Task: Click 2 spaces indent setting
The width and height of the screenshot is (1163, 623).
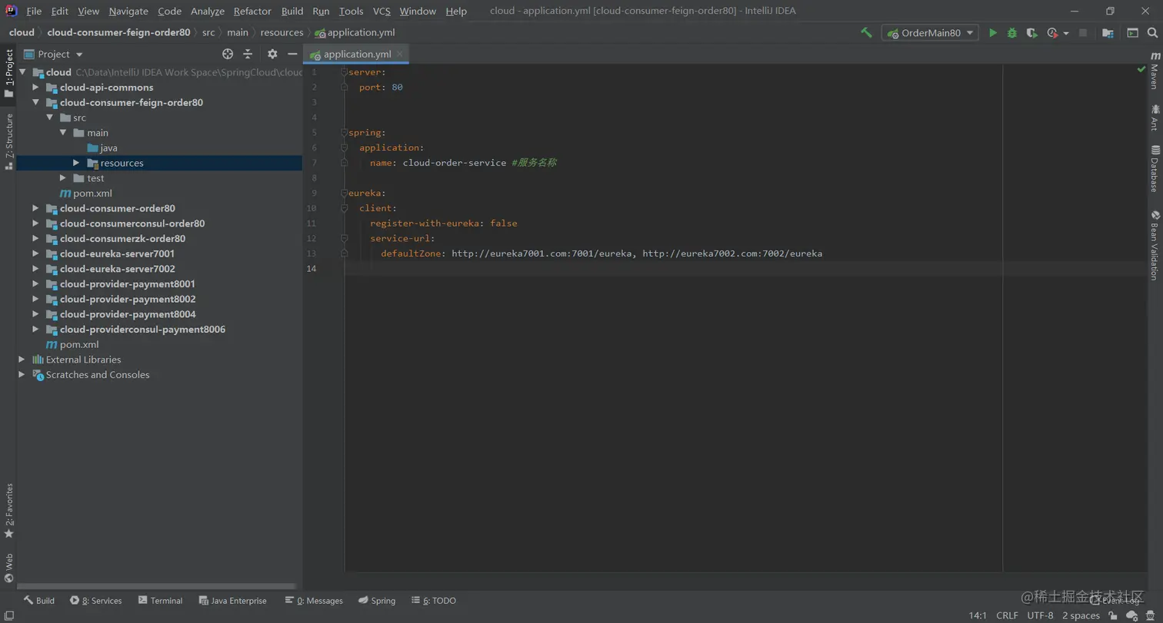Action: coord(1081,615)
